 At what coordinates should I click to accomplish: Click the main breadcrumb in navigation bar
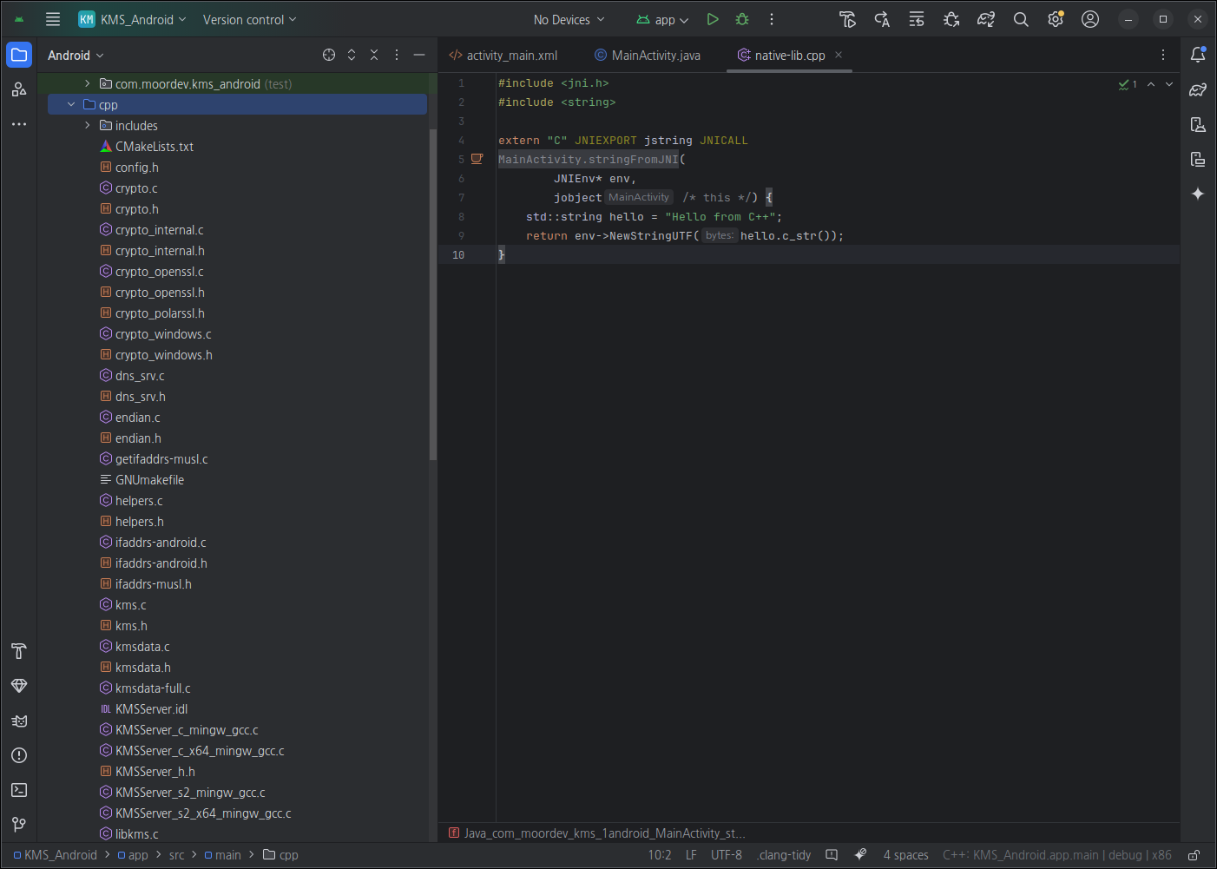click(x=222, y=855)
